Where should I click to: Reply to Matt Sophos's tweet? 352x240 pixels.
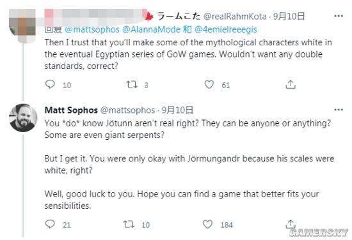[50, 224]
